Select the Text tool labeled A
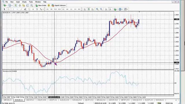This screenshot has height=104, width=185. pos(33,9)
